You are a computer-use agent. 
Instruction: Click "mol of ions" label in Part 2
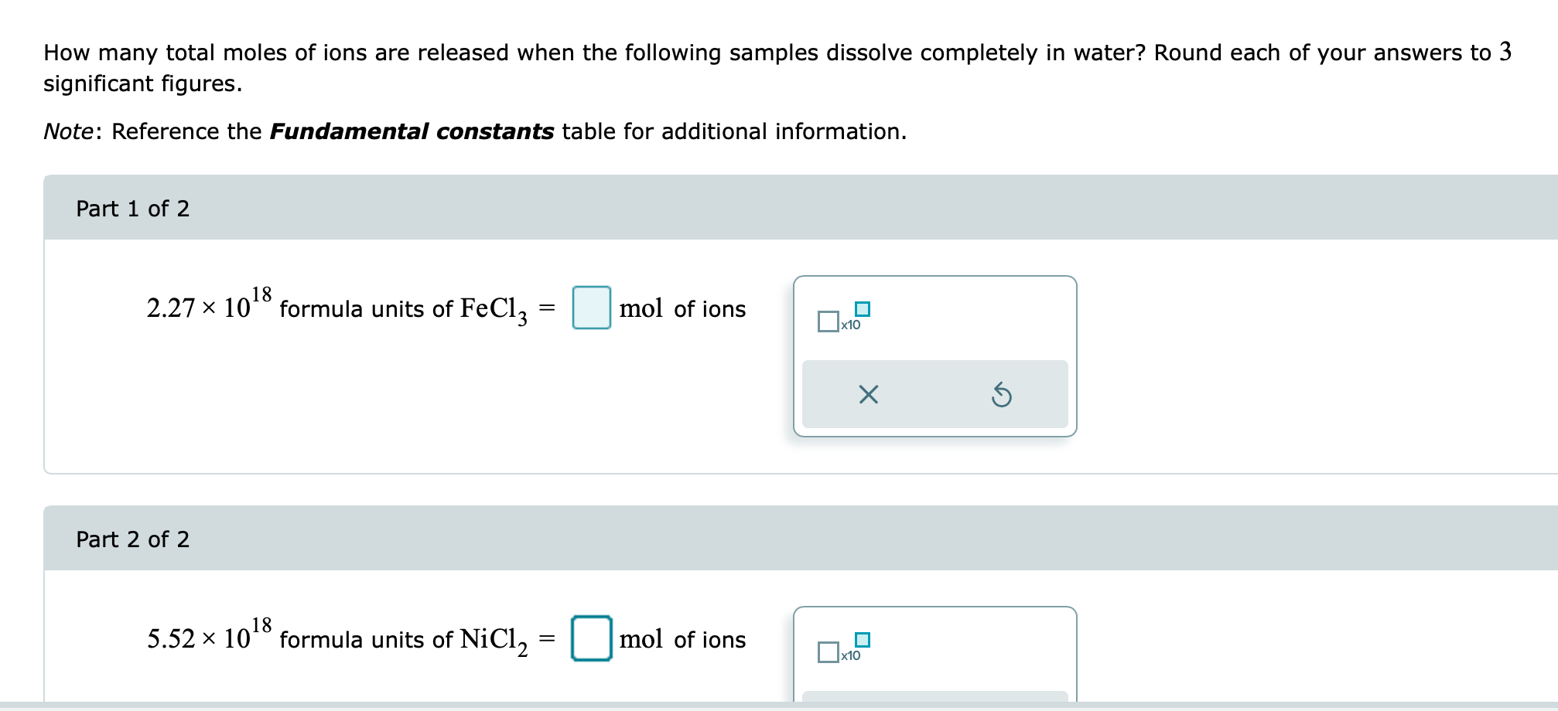(682, 640)
